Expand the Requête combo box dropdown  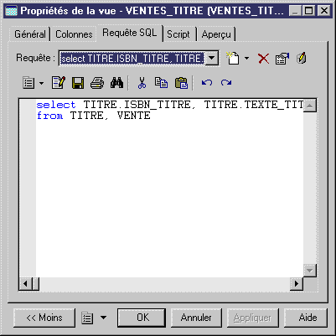pyautogui.click(x=212, y=58)
